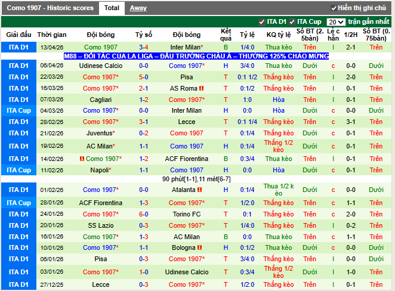Click the Juventus team name link
This screenshot has height=291, width=395.
(100, 133)
